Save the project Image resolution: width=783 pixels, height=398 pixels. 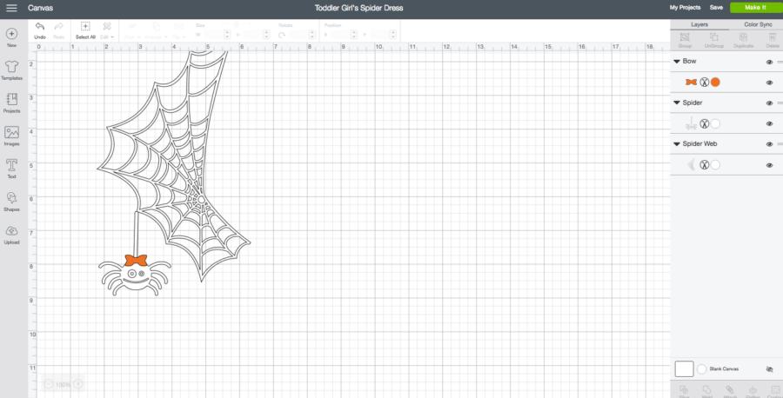click(716, 8)
